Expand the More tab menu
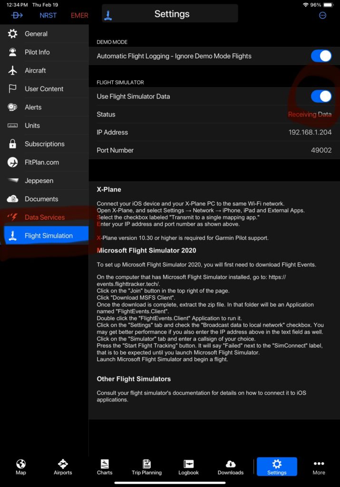The image size is (340, 487). (319, 467)
